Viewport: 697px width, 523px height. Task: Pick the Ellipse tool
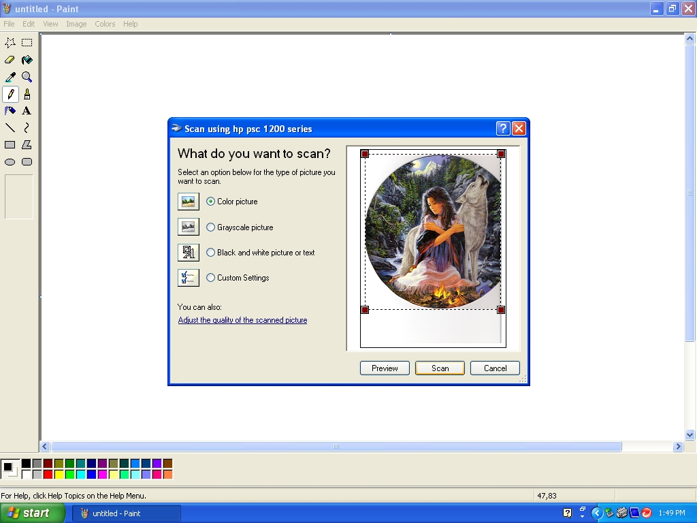pyautogui.click(x=10, y=162)
